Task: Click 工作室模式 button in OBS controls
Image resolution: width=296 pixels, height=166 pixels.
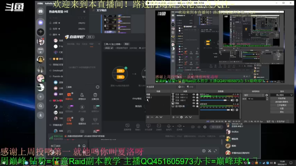Action: [282, 105]
